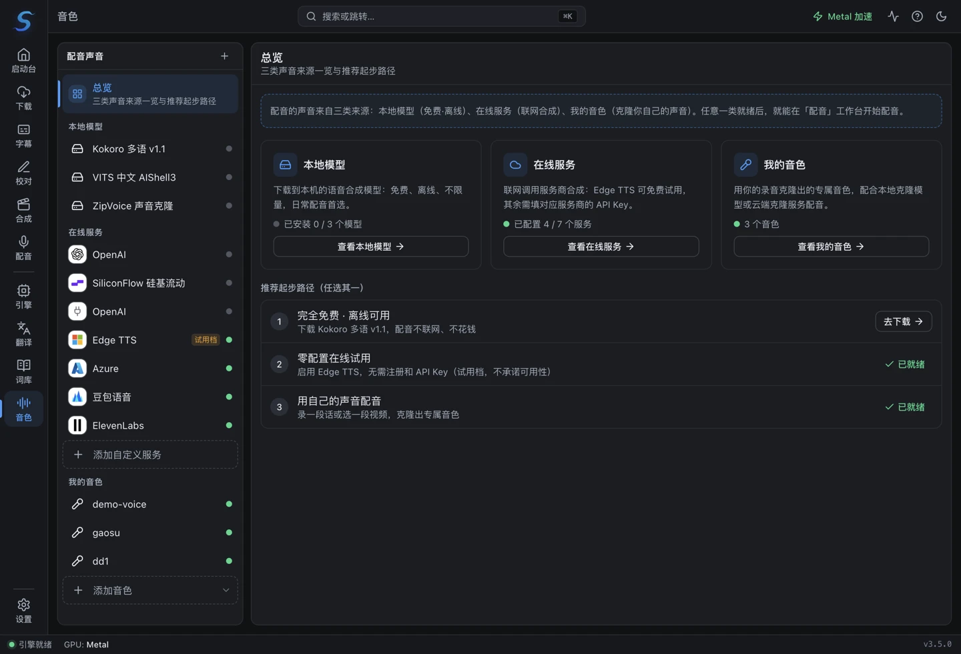Click the 已安装 0 / 3 个模型 status
This screenshot has height=654, width=961.
coord(318,224)
